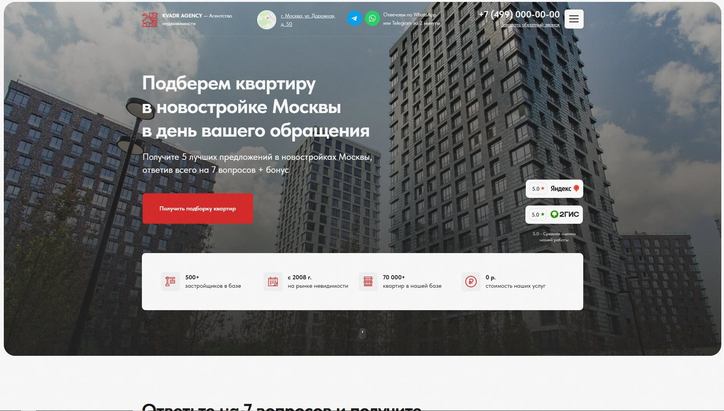Open the hamburger menu button
Image resolution: width=724 pixels, height=411 pixels.
click(x=574, y=19)
